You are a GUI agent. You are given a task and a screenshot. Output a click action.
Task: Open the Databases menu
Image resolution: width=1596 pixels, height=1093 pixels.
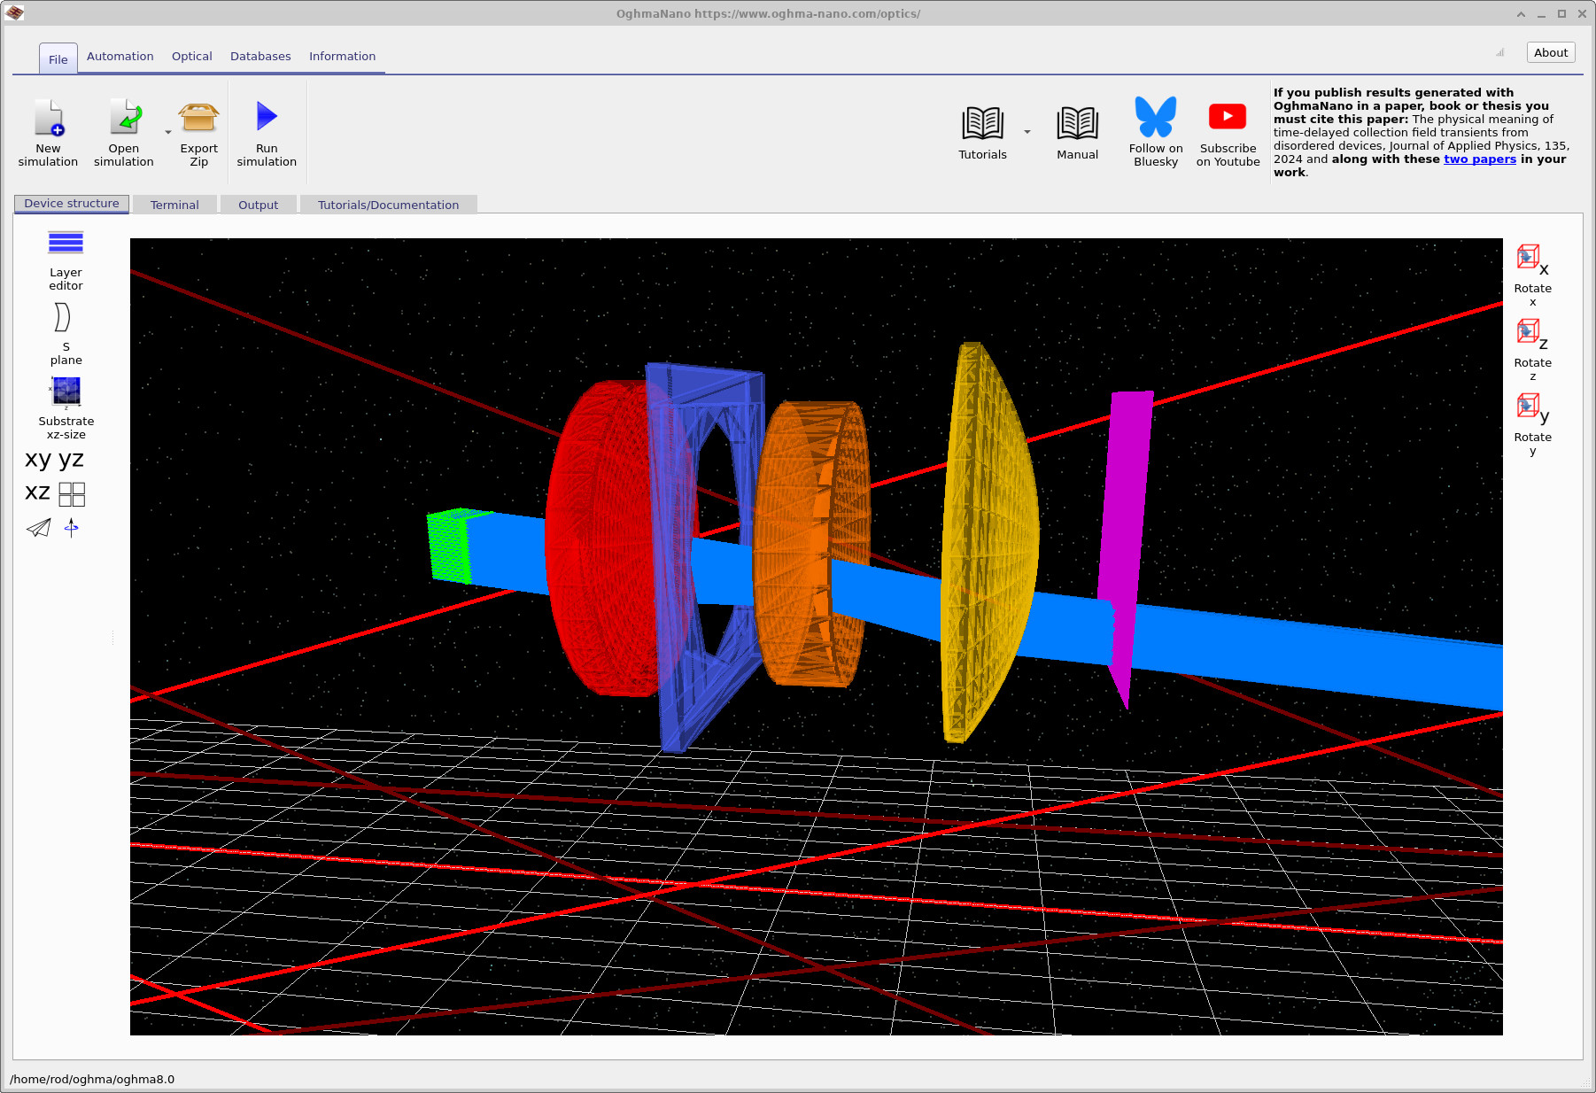coord(260,56)
